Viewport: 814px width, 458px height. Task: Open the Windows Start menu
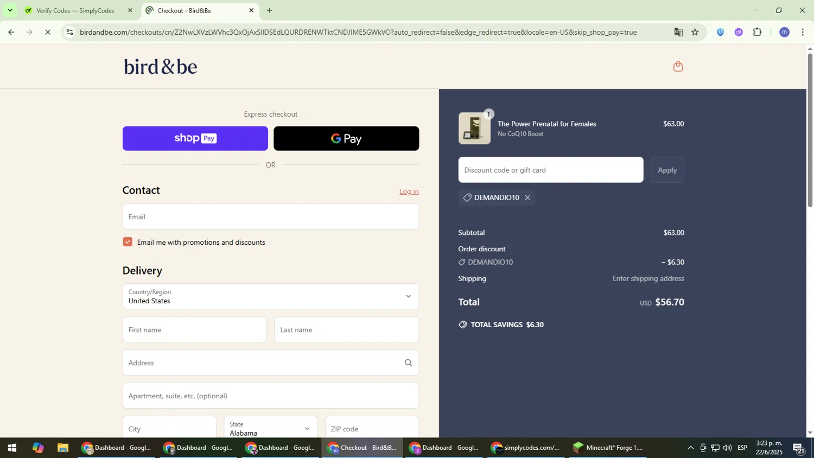12,448
